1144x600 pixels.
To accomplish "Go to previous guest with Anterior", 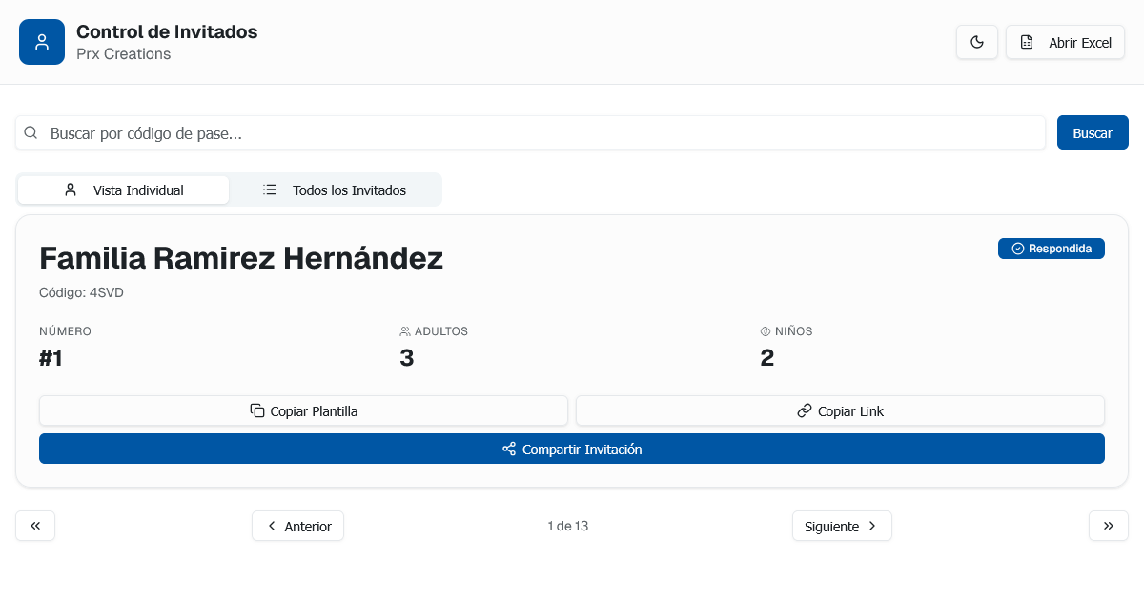I will pos(297,526).
